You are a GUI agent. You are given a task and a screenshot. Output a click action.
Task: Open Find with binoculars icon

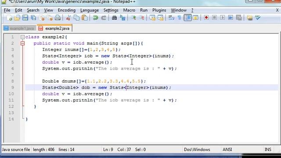(114, 18)
